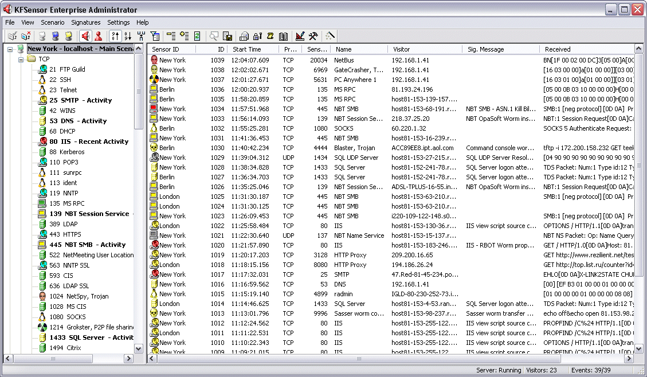Click the Visitor column header

pos(425,49)
